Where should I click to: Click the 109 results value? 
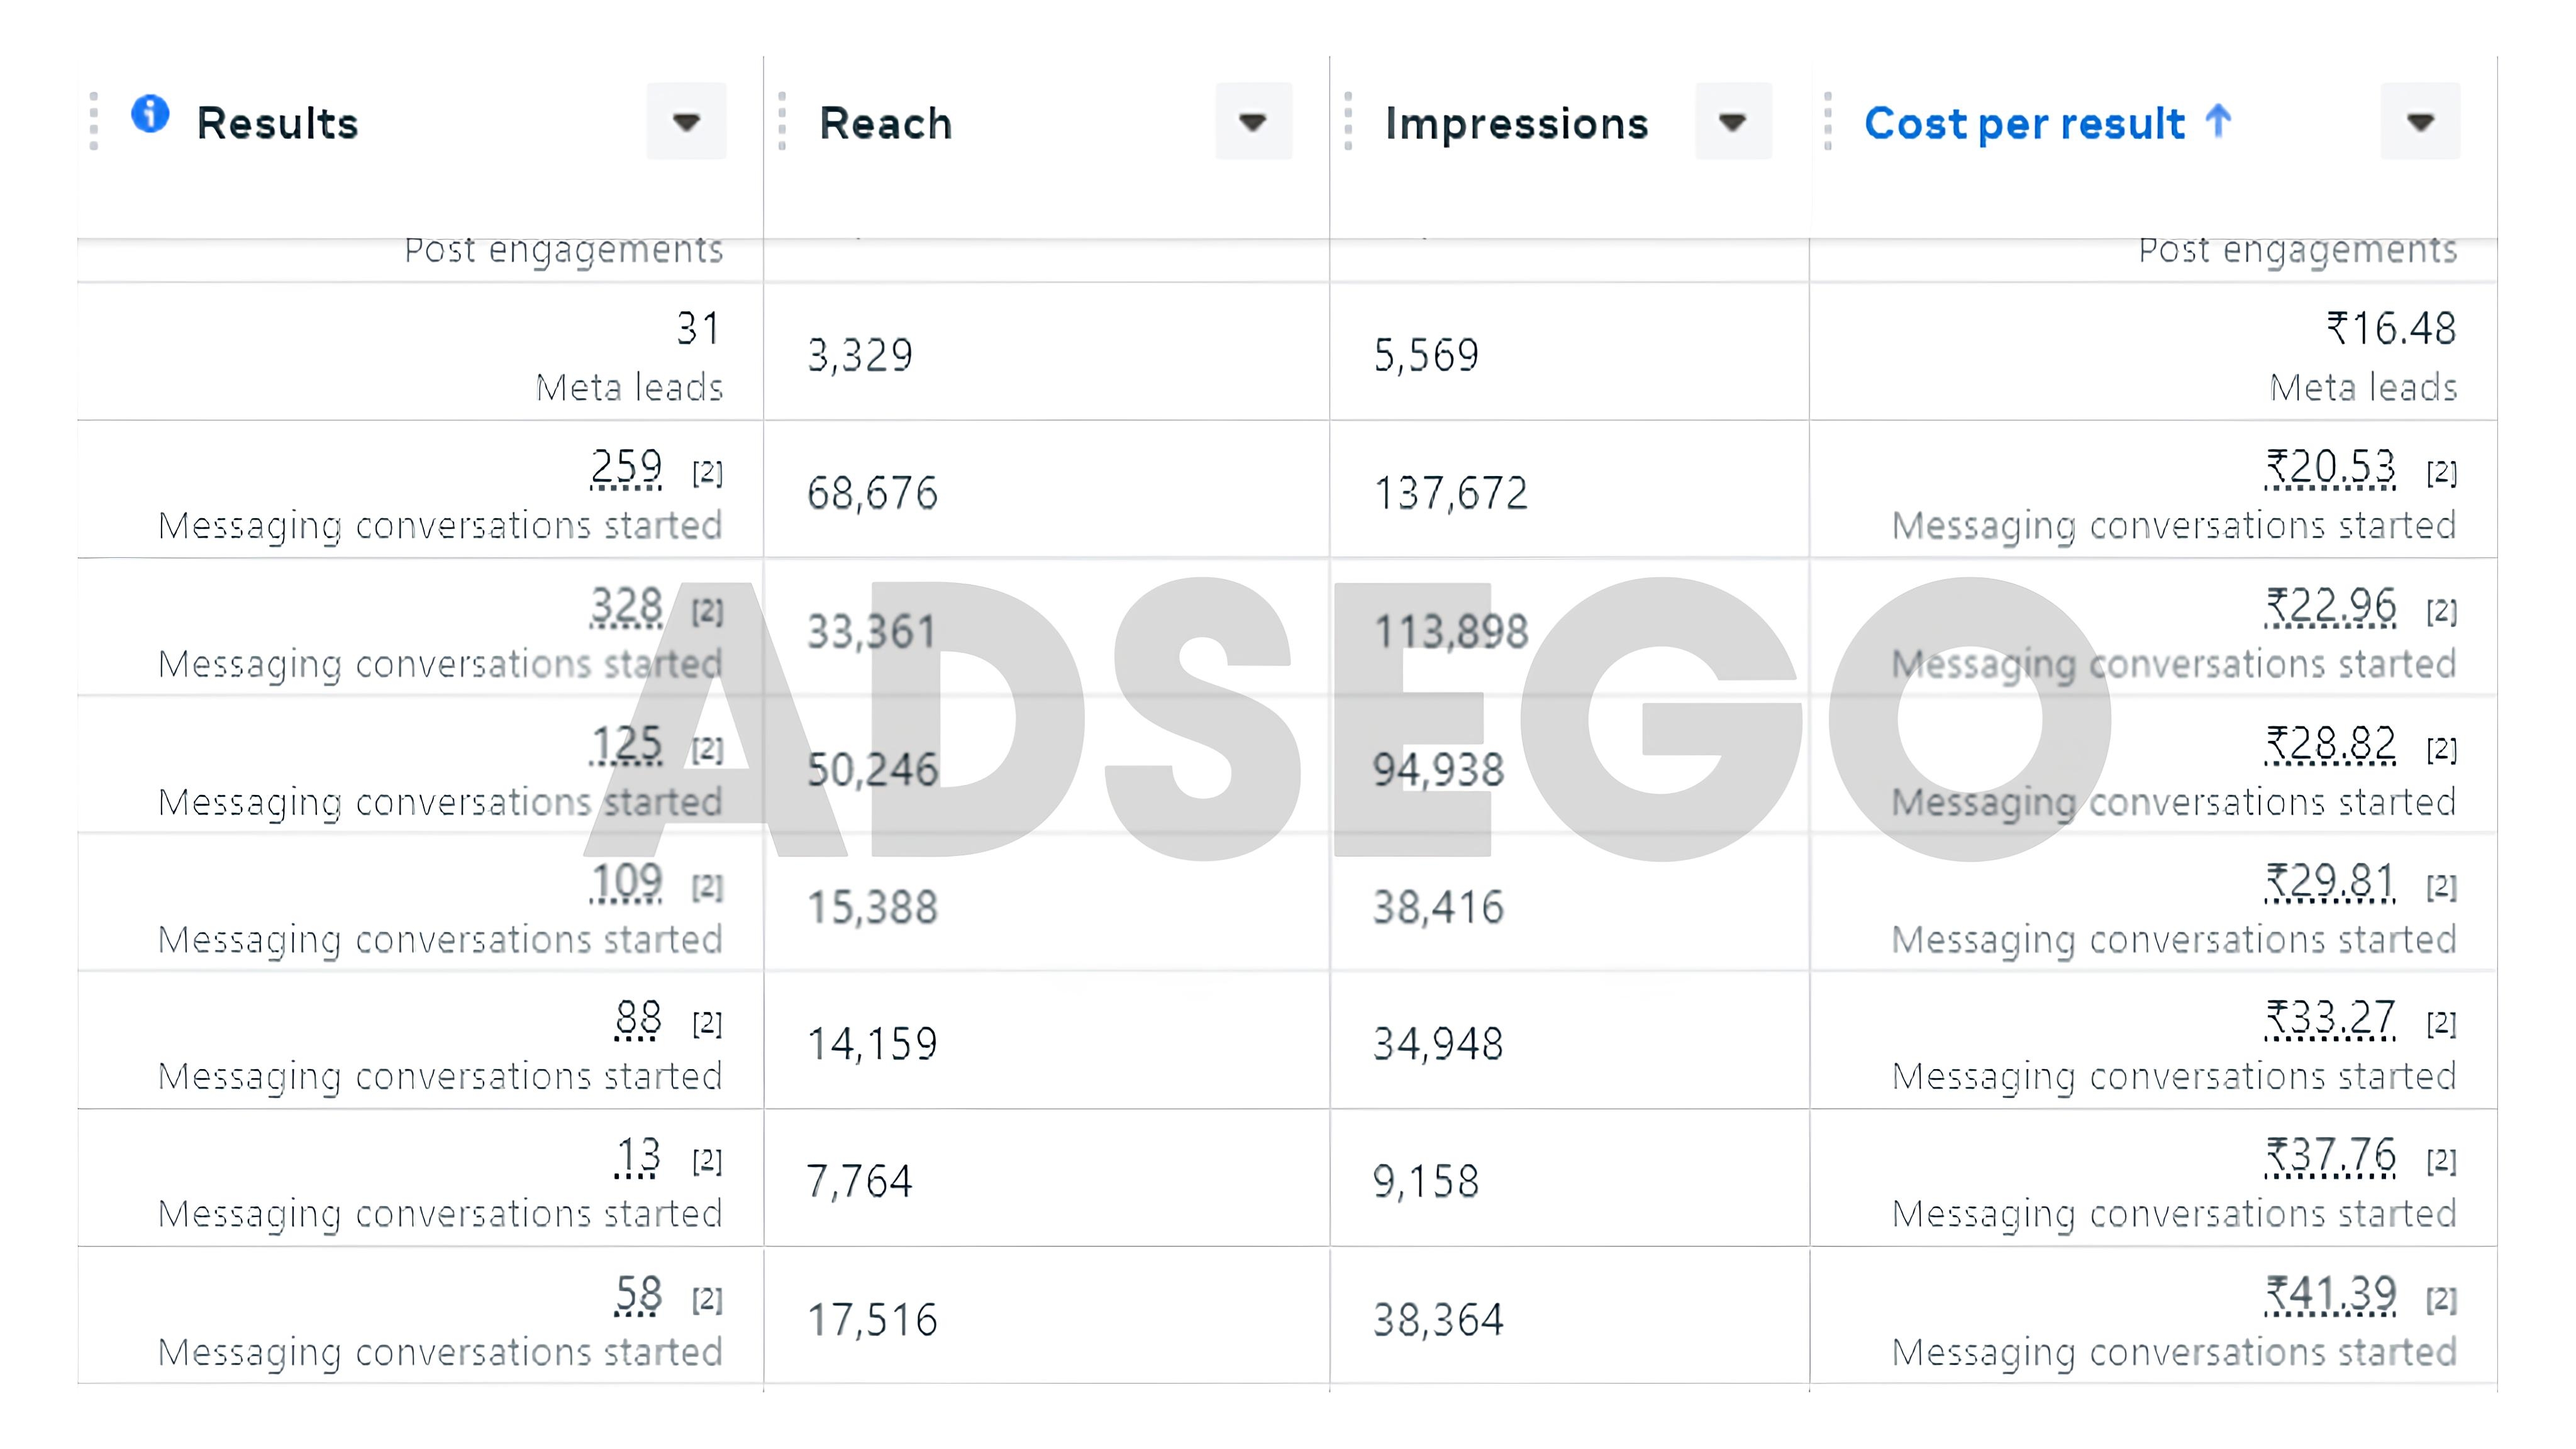(x=626, y=882)
